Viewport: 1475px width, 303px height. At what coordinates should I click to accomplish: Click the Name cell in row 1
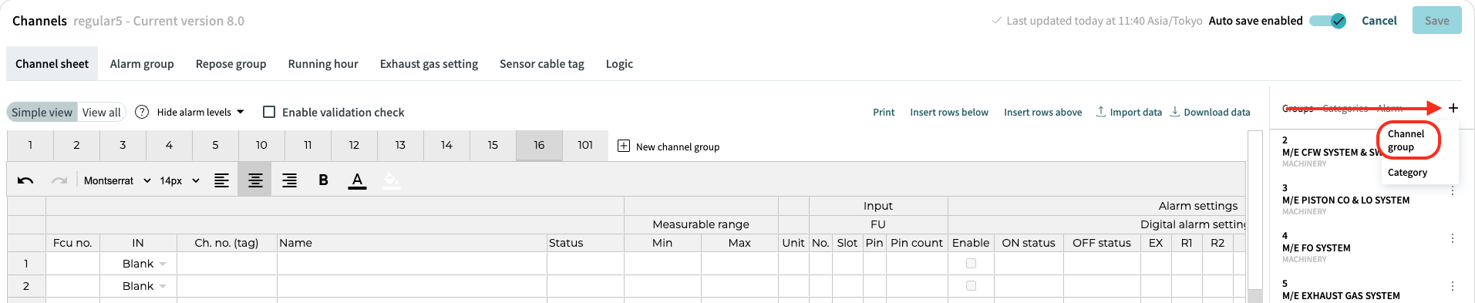click(412, 264)
